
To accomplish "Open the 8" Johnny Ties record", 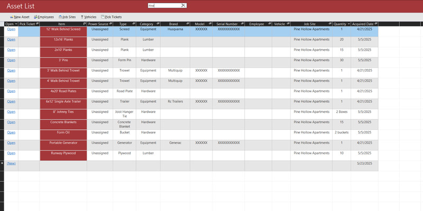I will pyautogui.click(x=11, y=112).
